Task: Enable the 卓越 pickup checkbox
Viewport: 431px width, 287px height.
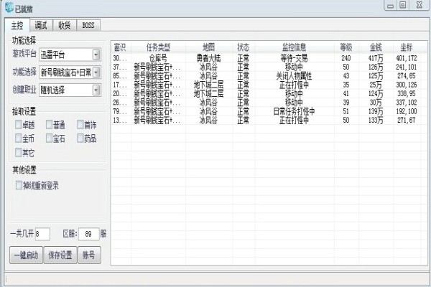Action: (x=19, y=124)
